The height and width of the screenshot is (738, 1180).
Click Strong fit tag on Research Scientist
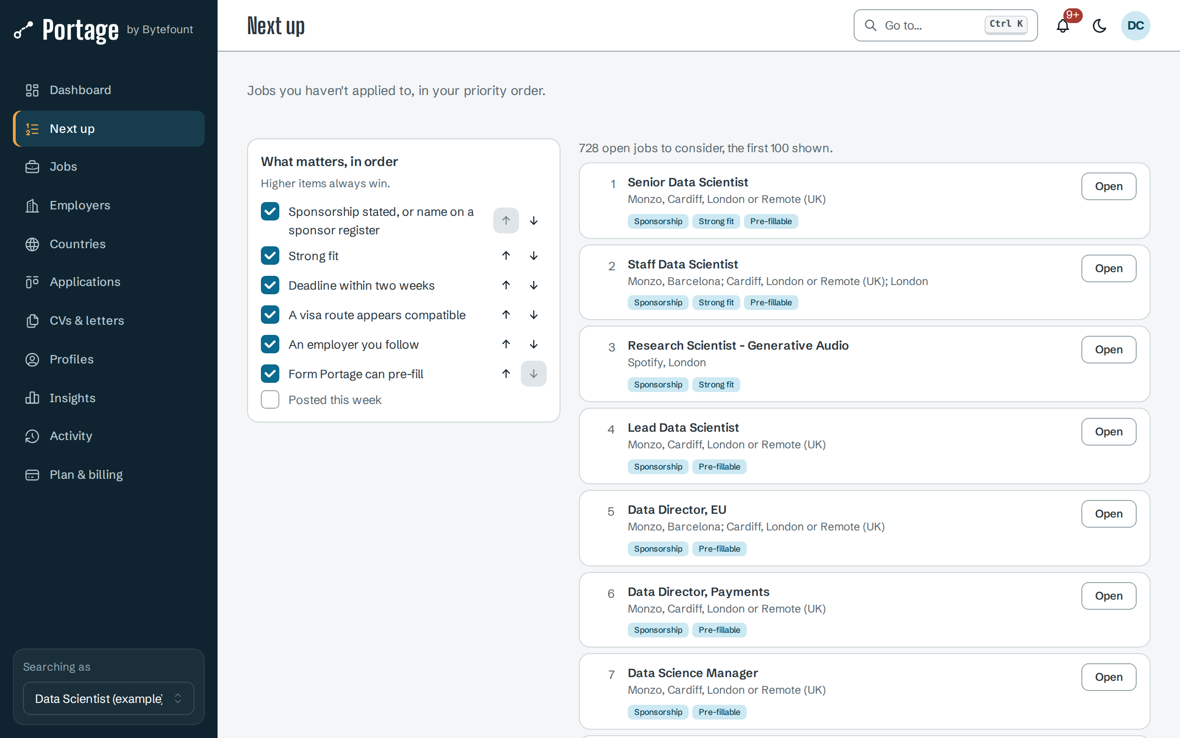(x=716, y=385)
